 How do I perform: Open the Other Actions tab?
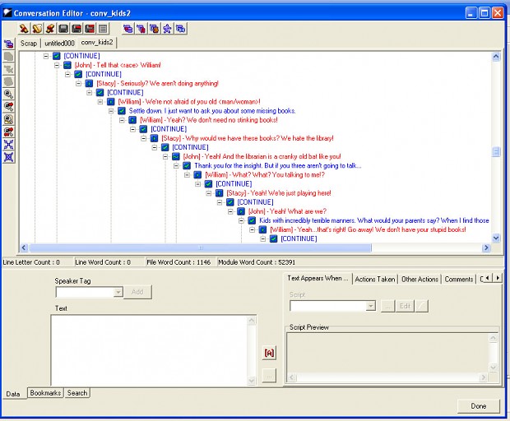(x=420, y=279)
